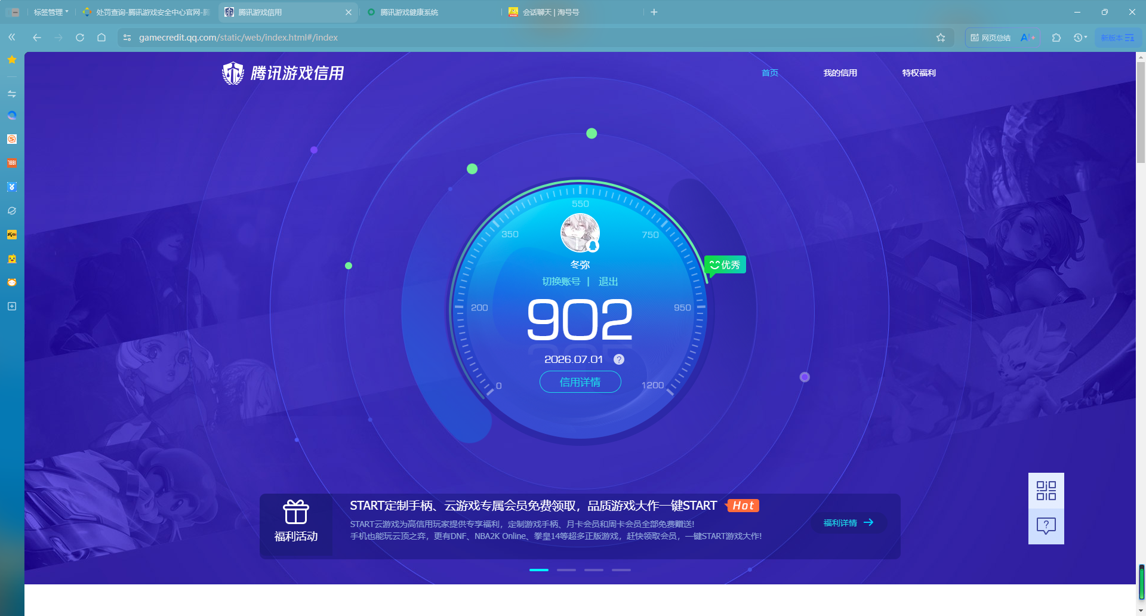Click the user avatar in the gauge
The height and width of the screenshot is (616, 1146).
580,233
